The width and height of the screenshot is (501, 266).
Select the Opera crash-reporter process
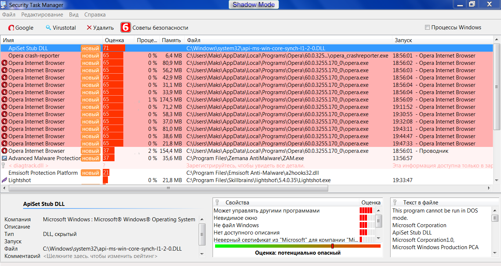[x=34, y=56]
